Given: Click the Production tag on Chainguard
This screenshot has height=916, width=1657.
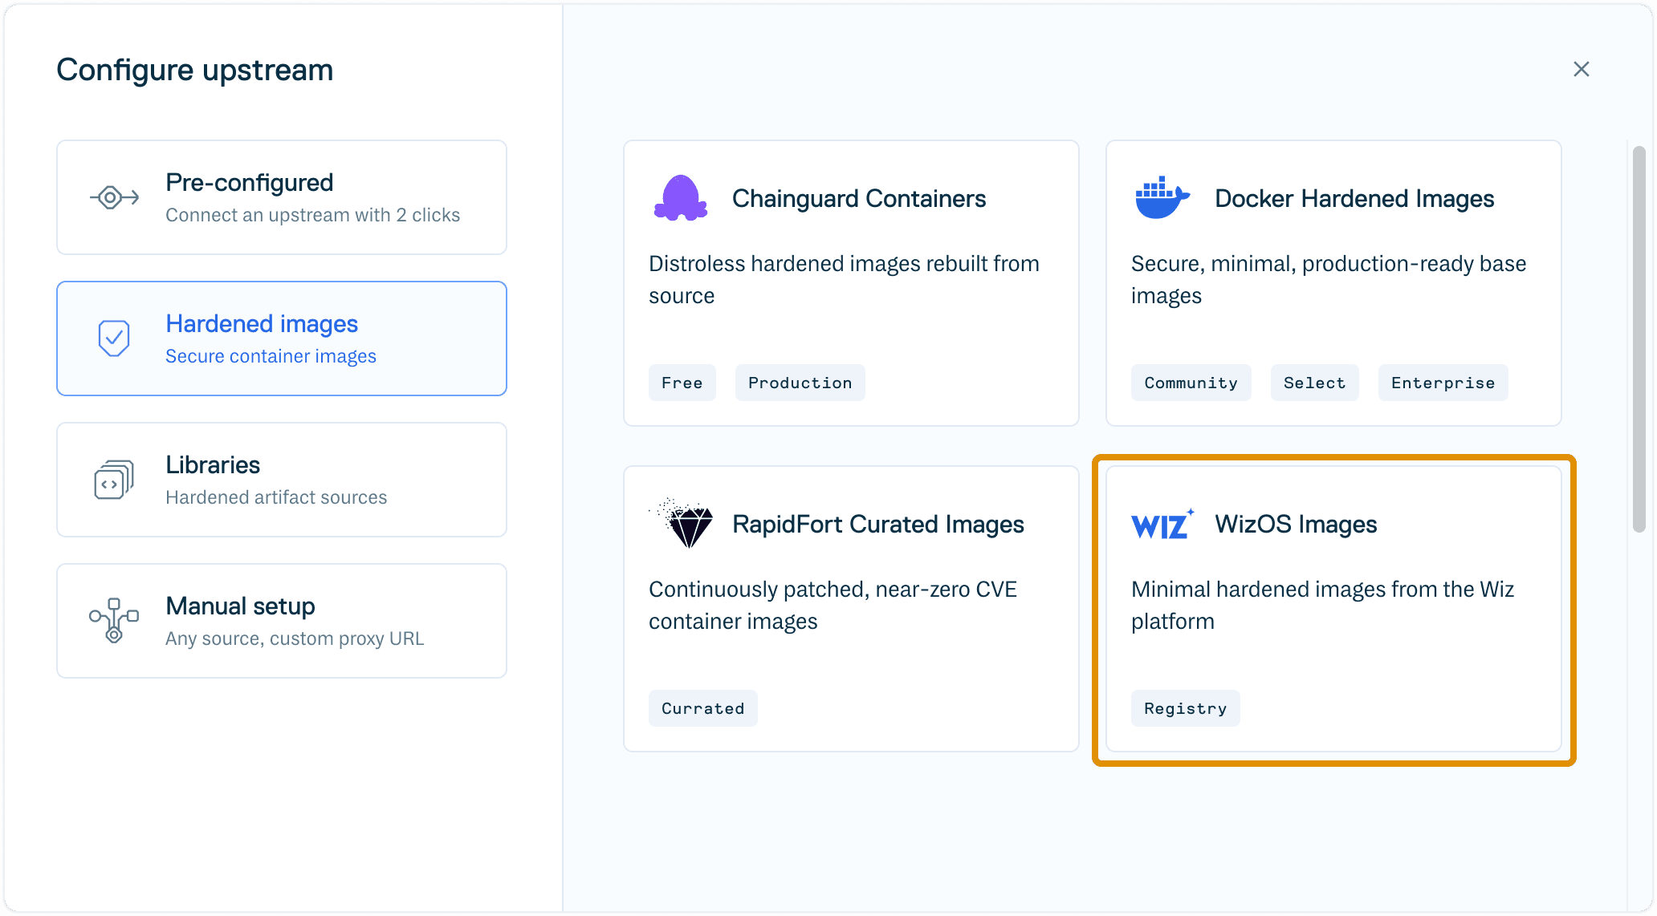Looking at the screenshot, I should pyautogui.click(x=800, y=383).
